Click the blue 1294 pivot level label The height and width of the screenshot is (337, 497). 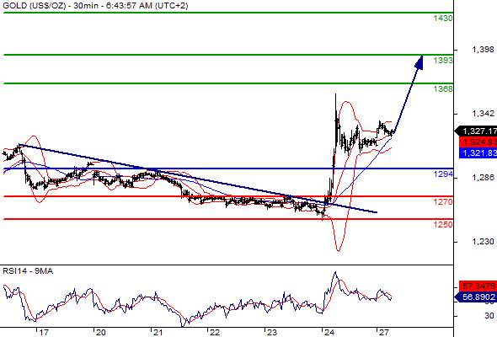point(443,174)
